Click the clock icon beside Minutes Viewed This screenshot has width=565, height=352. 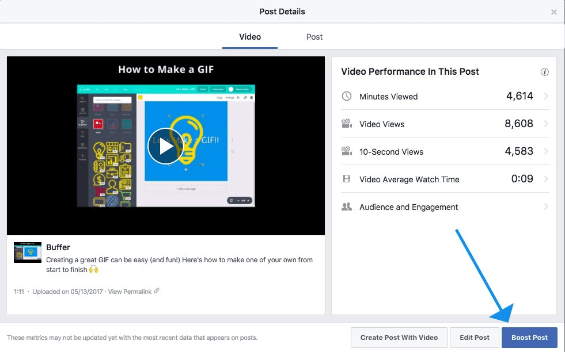click(347, 96)
